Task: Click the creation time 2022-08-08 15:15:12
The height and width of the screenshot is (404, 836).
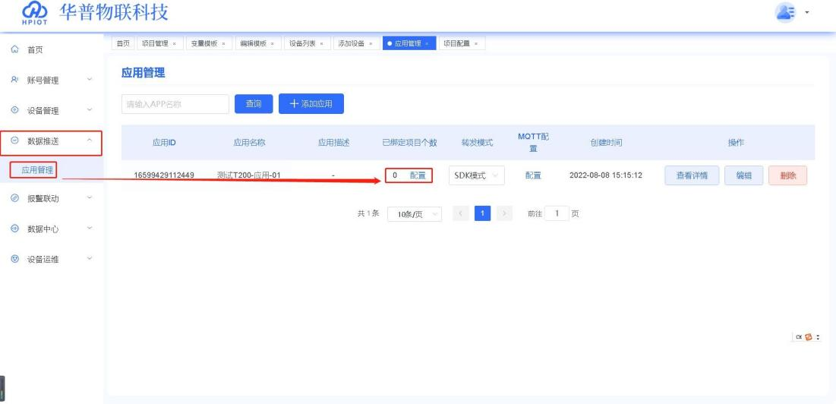Action: [606, 175]
